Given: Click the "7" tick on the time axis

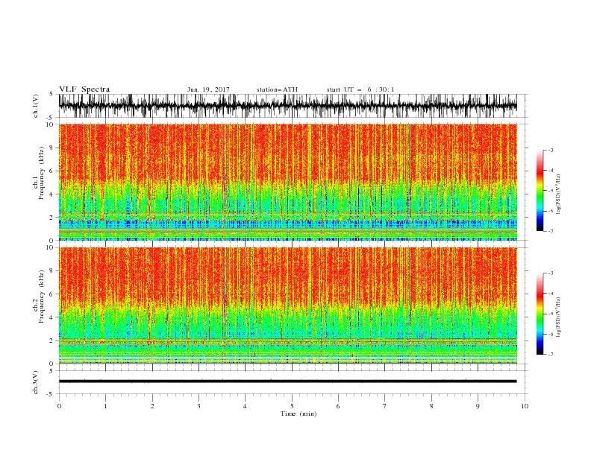Looking at the screenshot, I should (x=385, y=406).
